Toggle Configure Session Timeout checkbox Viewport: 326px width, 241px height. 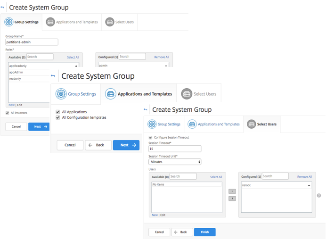(x=151, y=138)
